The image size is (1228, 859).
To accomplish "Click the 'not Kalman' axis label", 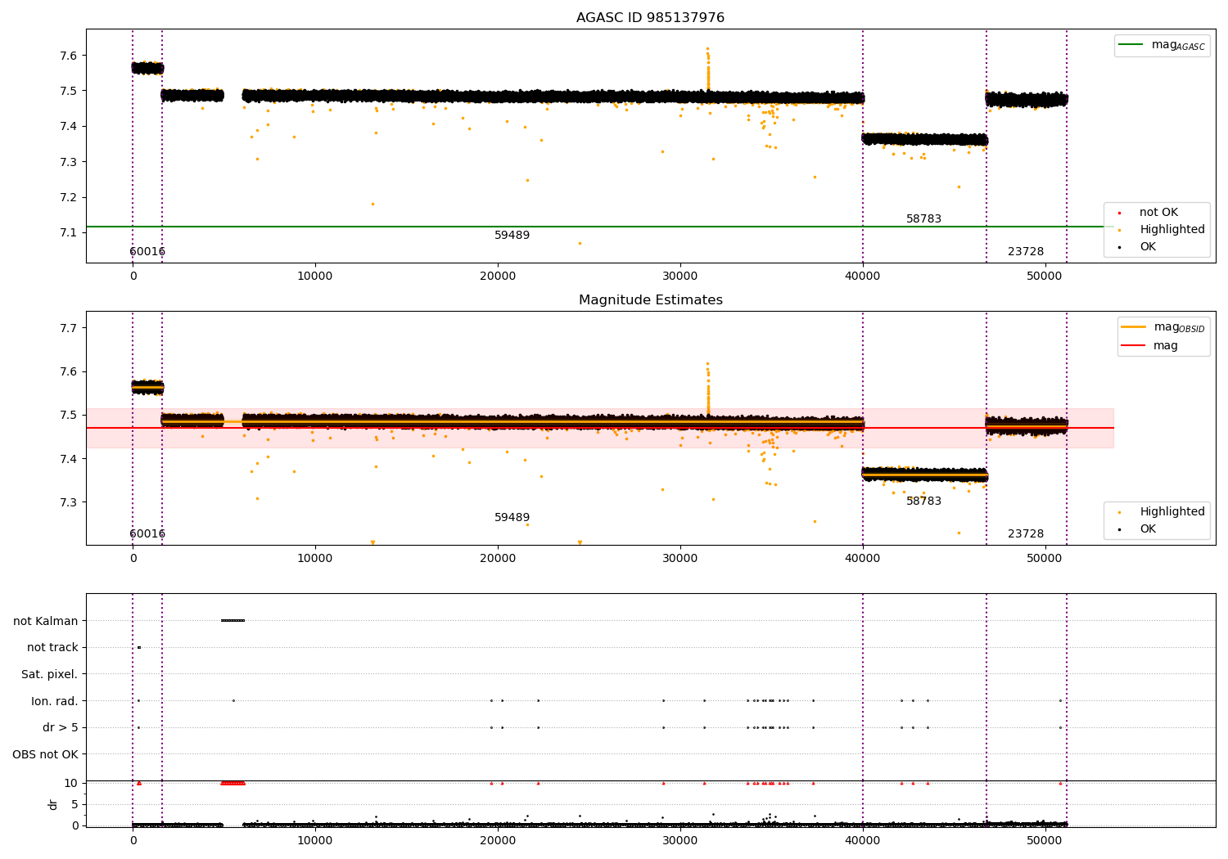I will click(46, 621).
